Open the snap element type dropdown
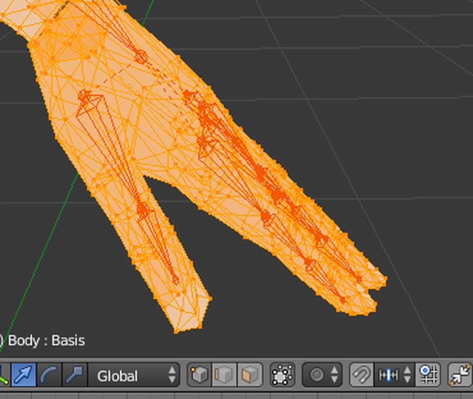Image resolution: width=473 pixels, height=399 pixels. [x=394, y=375]
